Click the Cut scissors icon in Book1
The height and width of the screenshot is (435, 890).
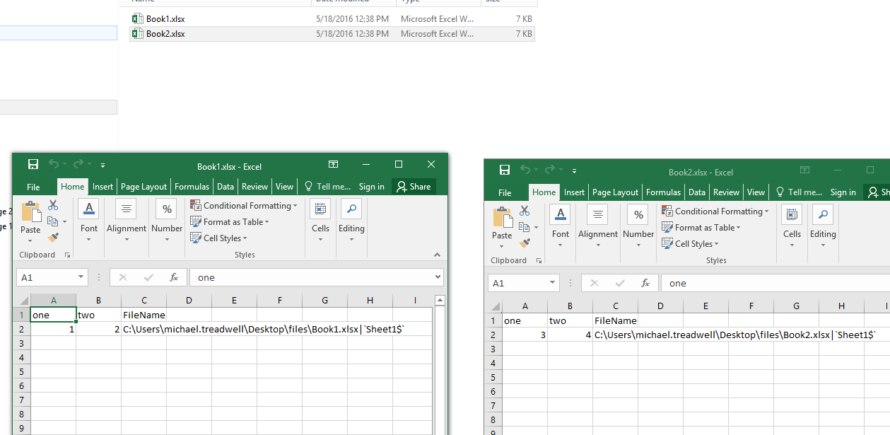coord(53,204)
